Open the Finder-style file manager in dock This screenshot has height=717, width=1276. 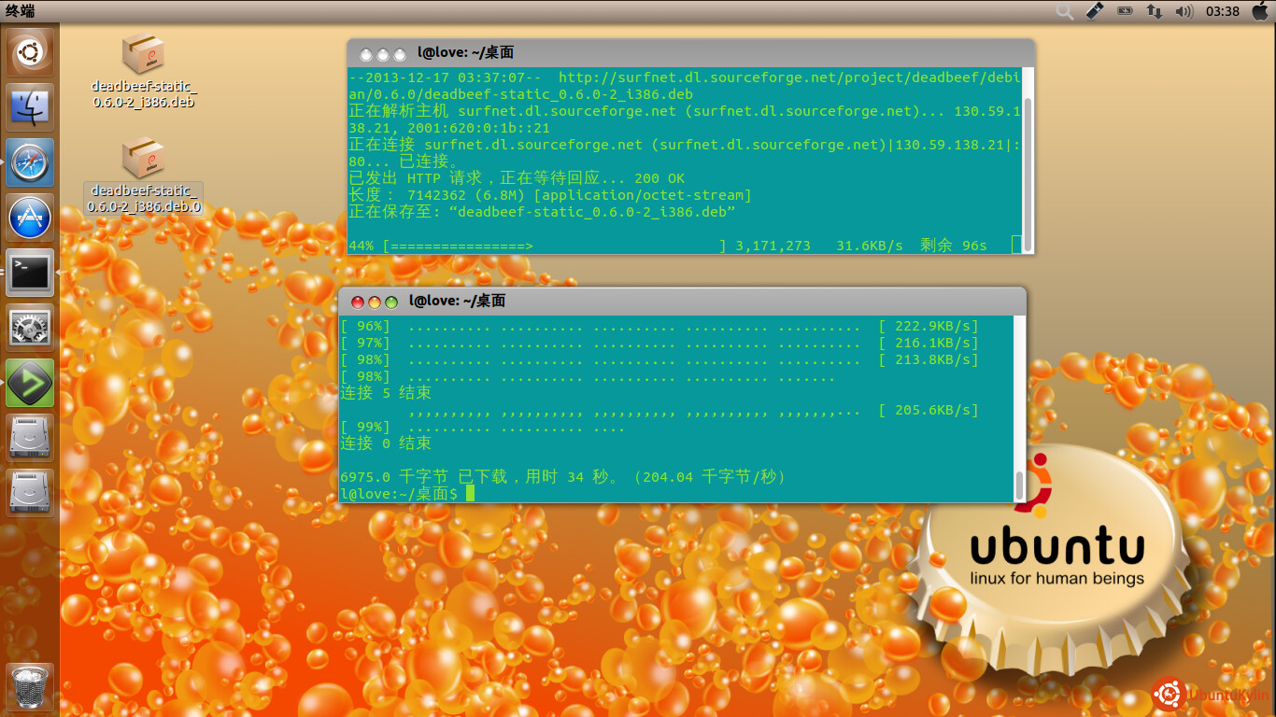pyautogui.click(x=30, y=107)
